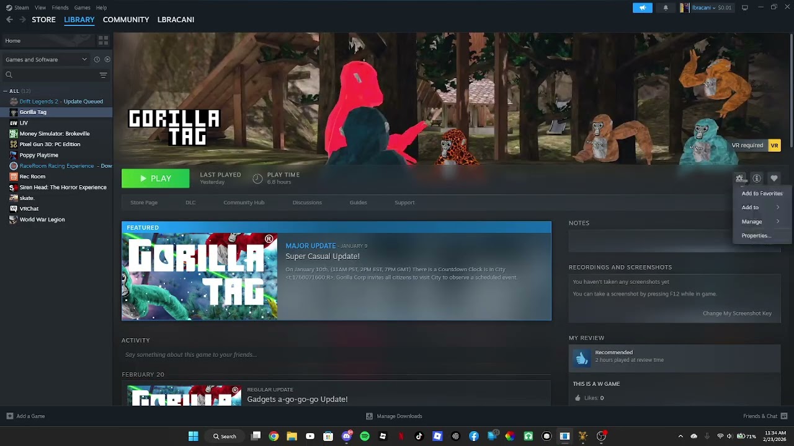
Task: Open the Guides tab
Action: pos(358,203)
